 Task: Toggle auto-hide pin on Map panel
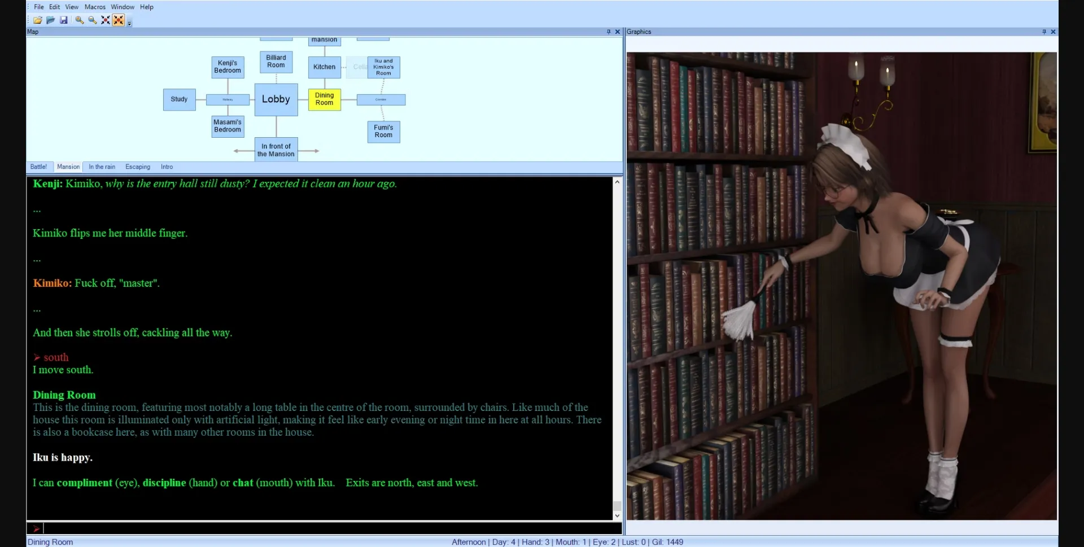pos(609,32)
